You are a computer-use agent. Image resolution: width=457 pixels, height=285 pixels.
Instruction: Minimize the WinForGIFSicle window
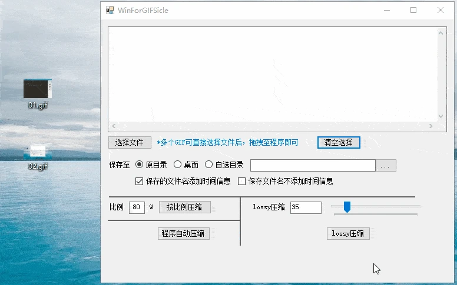point(387,10)
